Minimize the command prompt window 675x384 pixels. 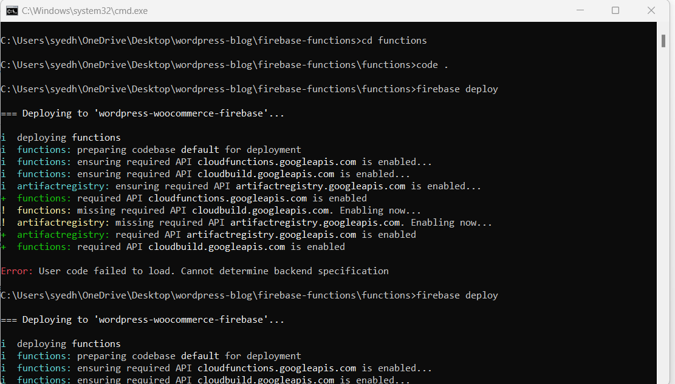pyautogui.click(x=580, y=10)
